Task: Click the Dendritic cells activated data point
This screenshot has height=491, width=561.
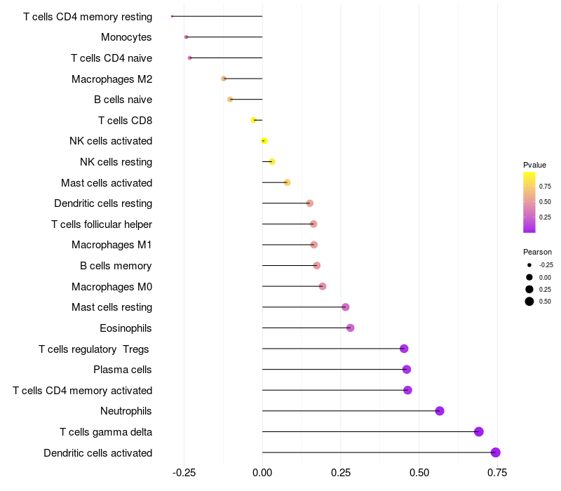Action: pos(496,452)
